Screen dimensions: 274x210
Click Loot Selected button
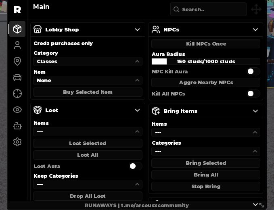coord(88,143)
